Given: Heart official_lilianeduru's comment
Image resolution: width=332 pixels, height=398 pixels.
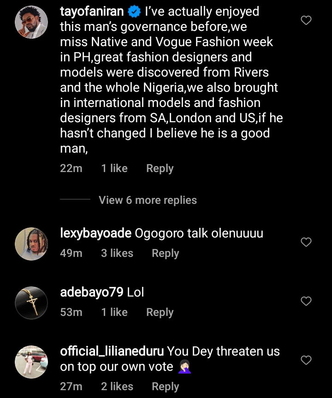Looking at the screenshot, I should (306, 360).
